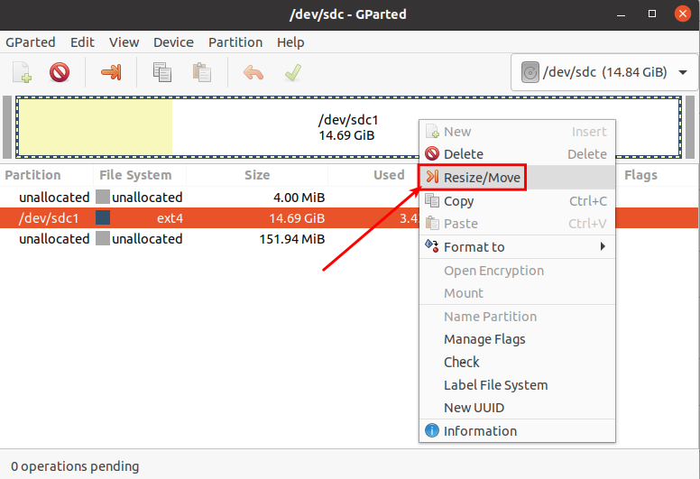The height and width of the screenshot is (479, 700).
Task: Click the 151.94 MiB size value
Action: [x=292, y=239]
